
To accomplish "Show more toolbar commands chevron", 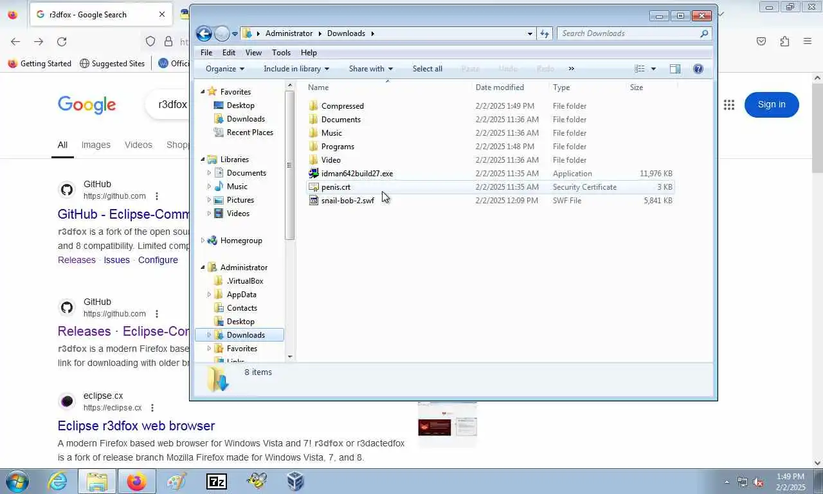I will point(571,69).
